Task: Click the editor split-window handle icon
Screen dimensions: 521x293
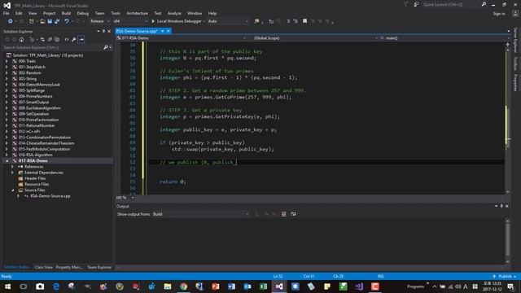Action: click(507, 44)
